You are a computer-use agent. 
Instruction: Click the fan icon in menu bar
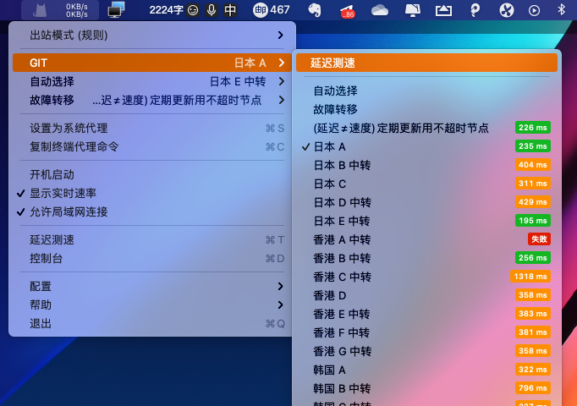coord(507,10)
